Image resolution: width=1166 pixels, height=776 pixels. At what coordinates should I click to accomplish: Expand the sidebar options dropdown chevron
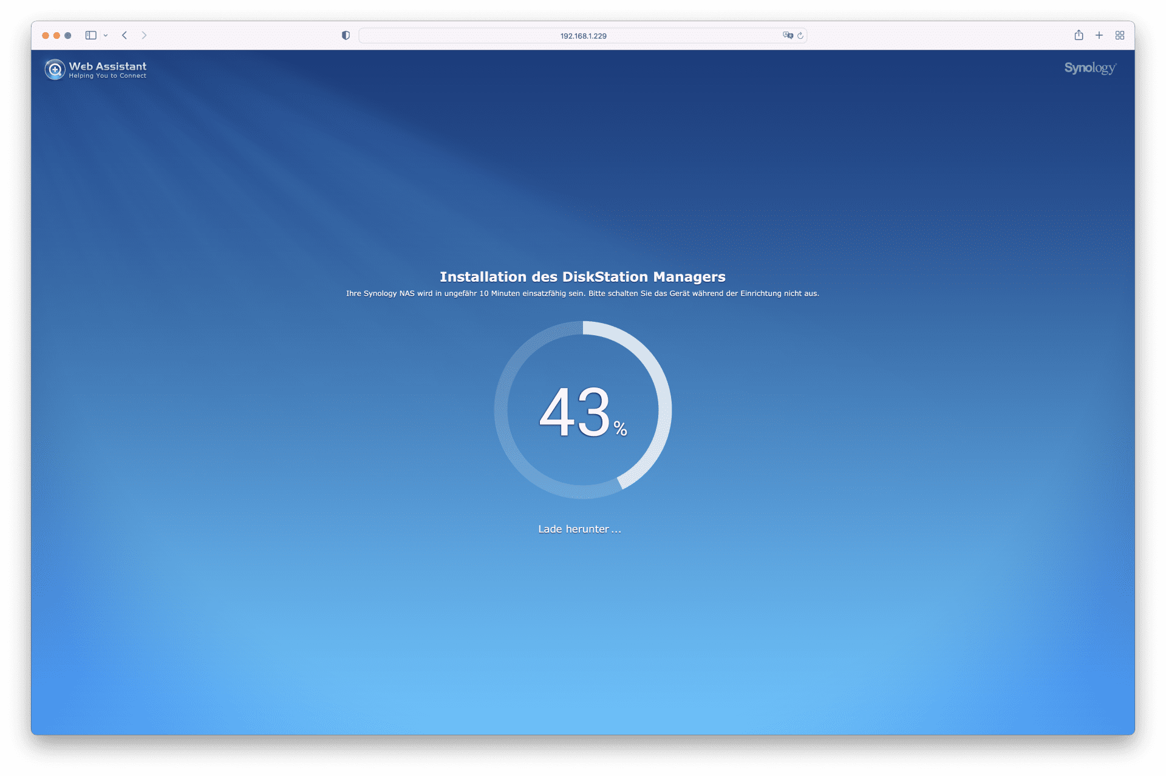106,35
